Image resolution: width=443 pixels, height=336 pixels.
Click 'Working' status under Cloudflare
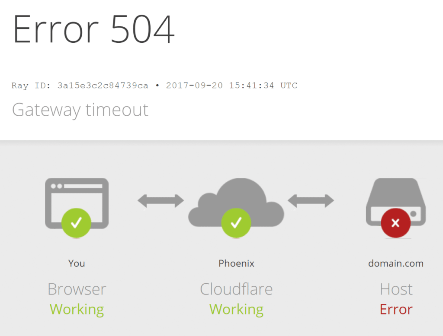coord(237,310)
